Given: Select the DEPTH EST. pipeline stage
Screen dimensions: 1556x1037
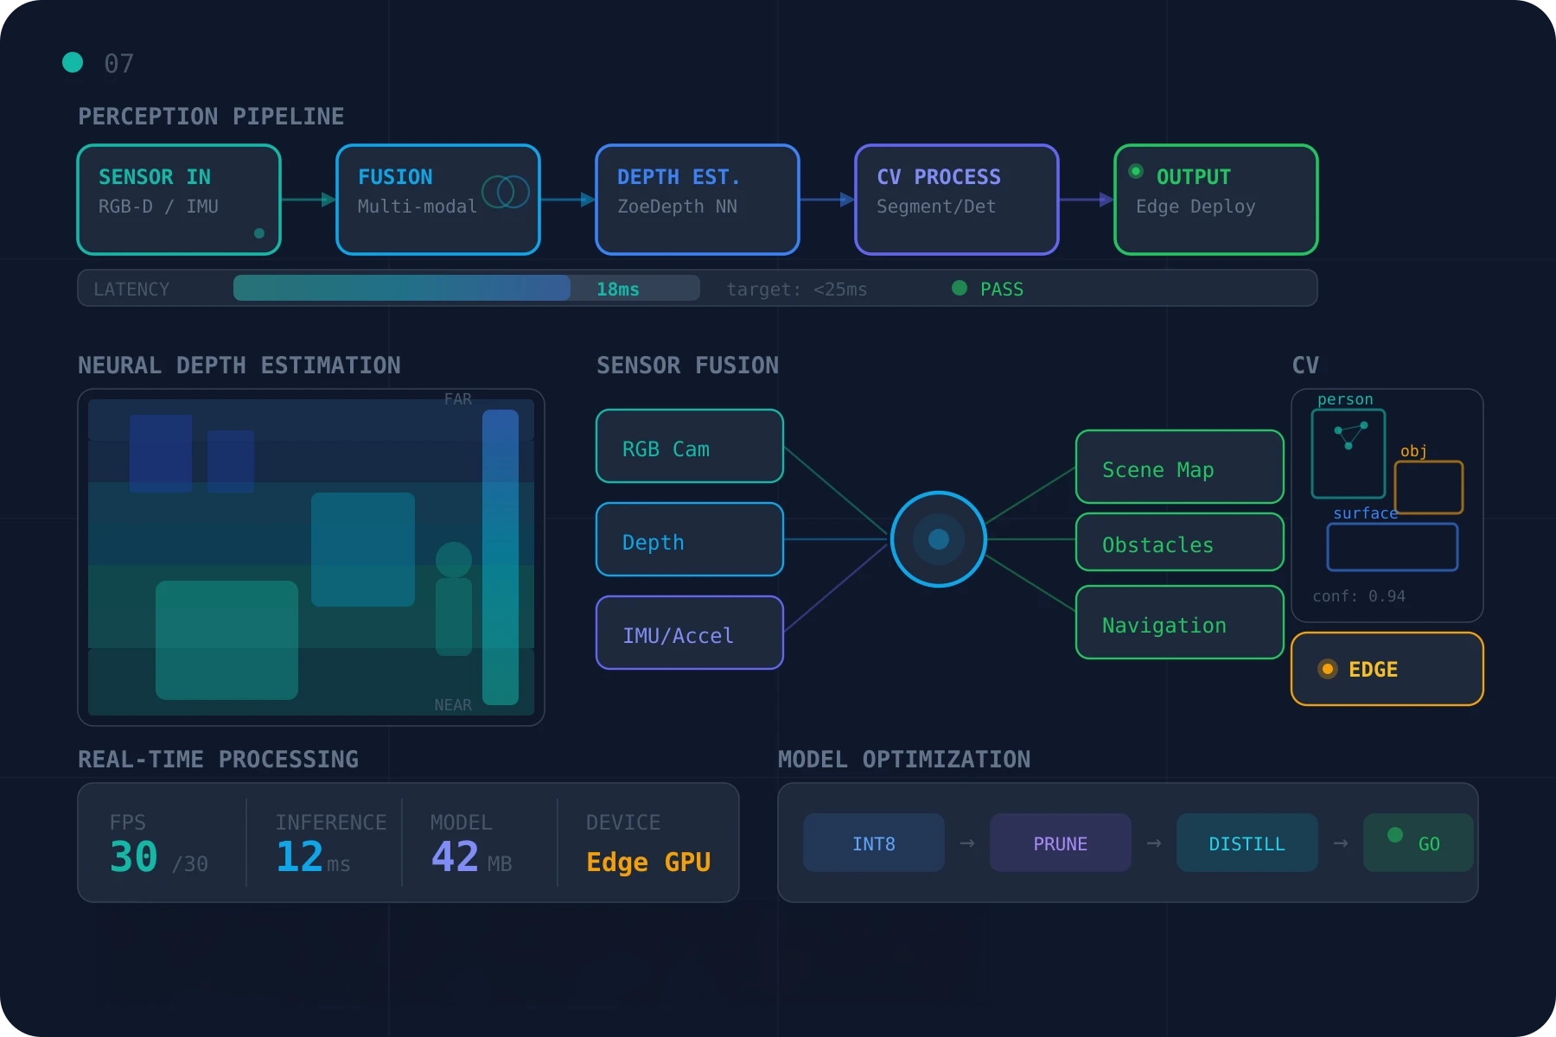Looking at the screenshot, I should [697, 200].
